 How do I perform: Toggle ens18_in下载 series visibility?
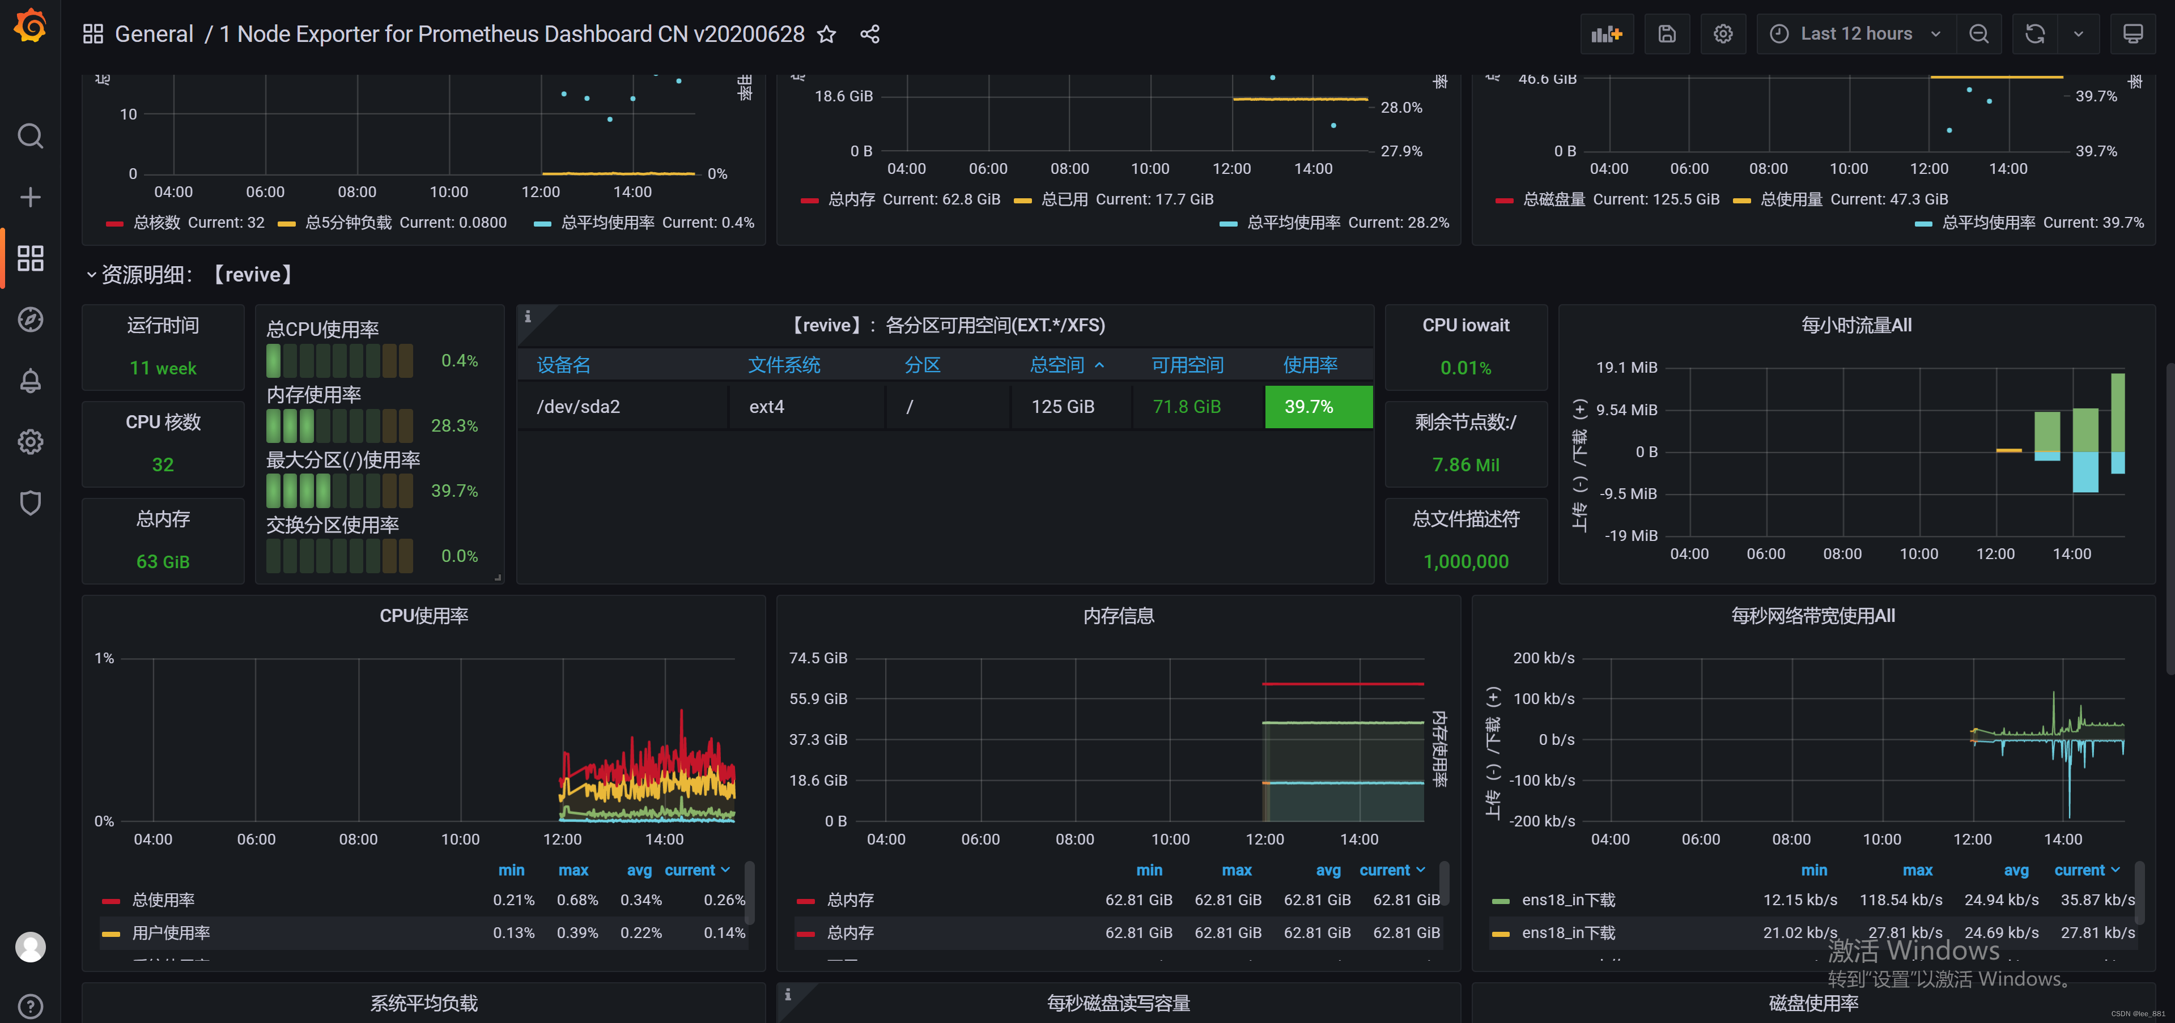1569,900
